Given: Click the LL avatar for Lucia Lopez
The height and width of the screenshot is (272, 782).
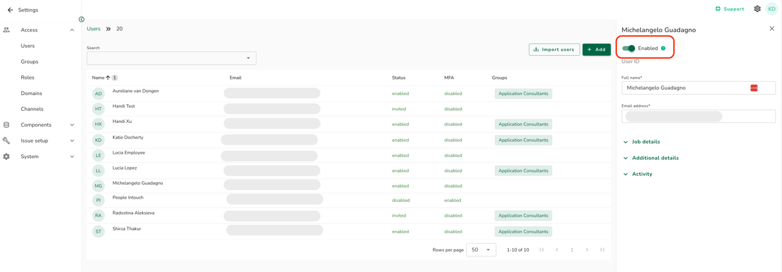Looking at the screenshot, I should pyautogui.click(x=98, y=171).
